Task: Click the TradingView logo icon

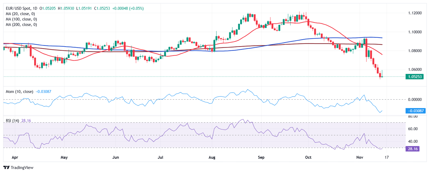Action: click(x=6, y=167)
